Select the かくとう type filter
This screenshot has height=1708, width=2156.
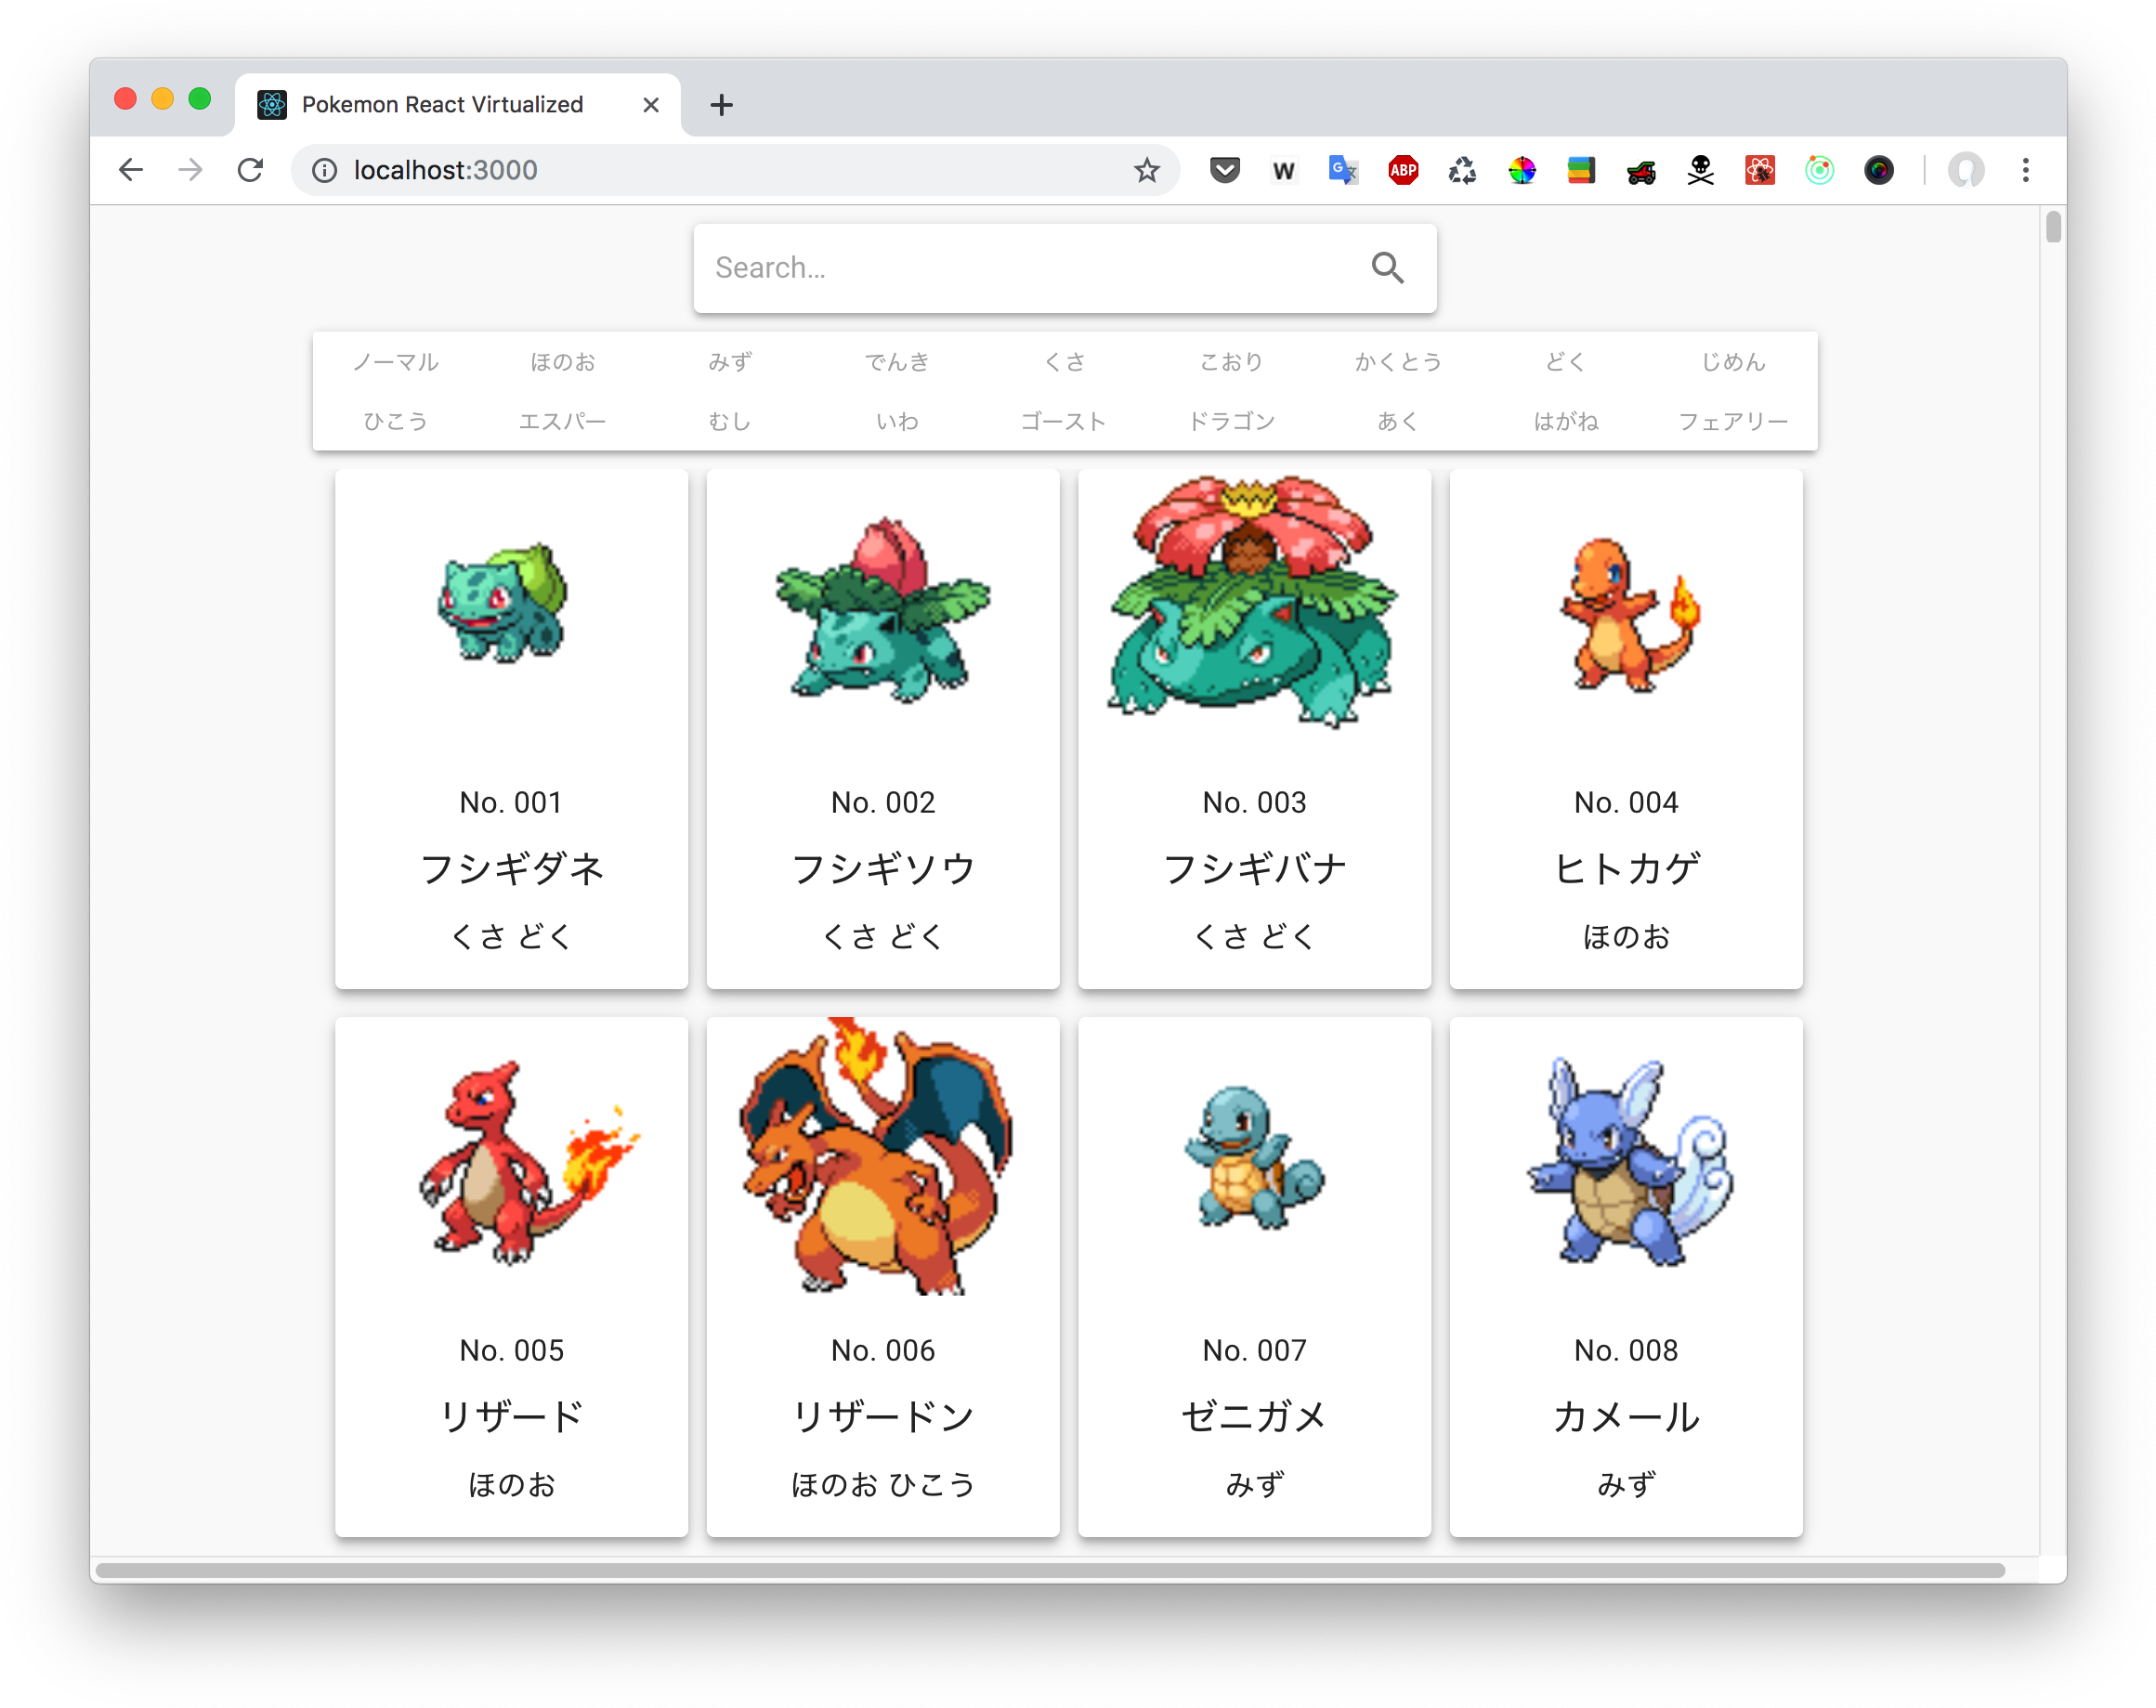point(1398,362)
